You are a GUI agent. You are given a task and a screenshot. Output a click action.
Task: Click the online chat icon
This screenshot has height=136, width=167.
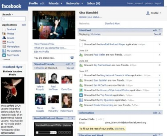click(72, 57)
